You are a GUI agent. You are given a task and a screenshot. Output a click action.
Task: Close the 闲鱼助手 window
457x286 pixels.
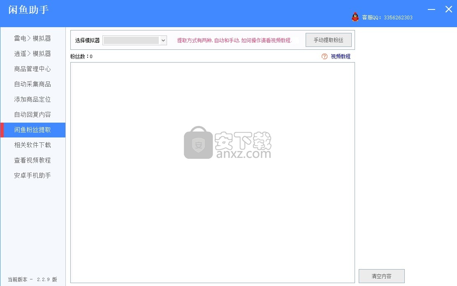point(448,9)
